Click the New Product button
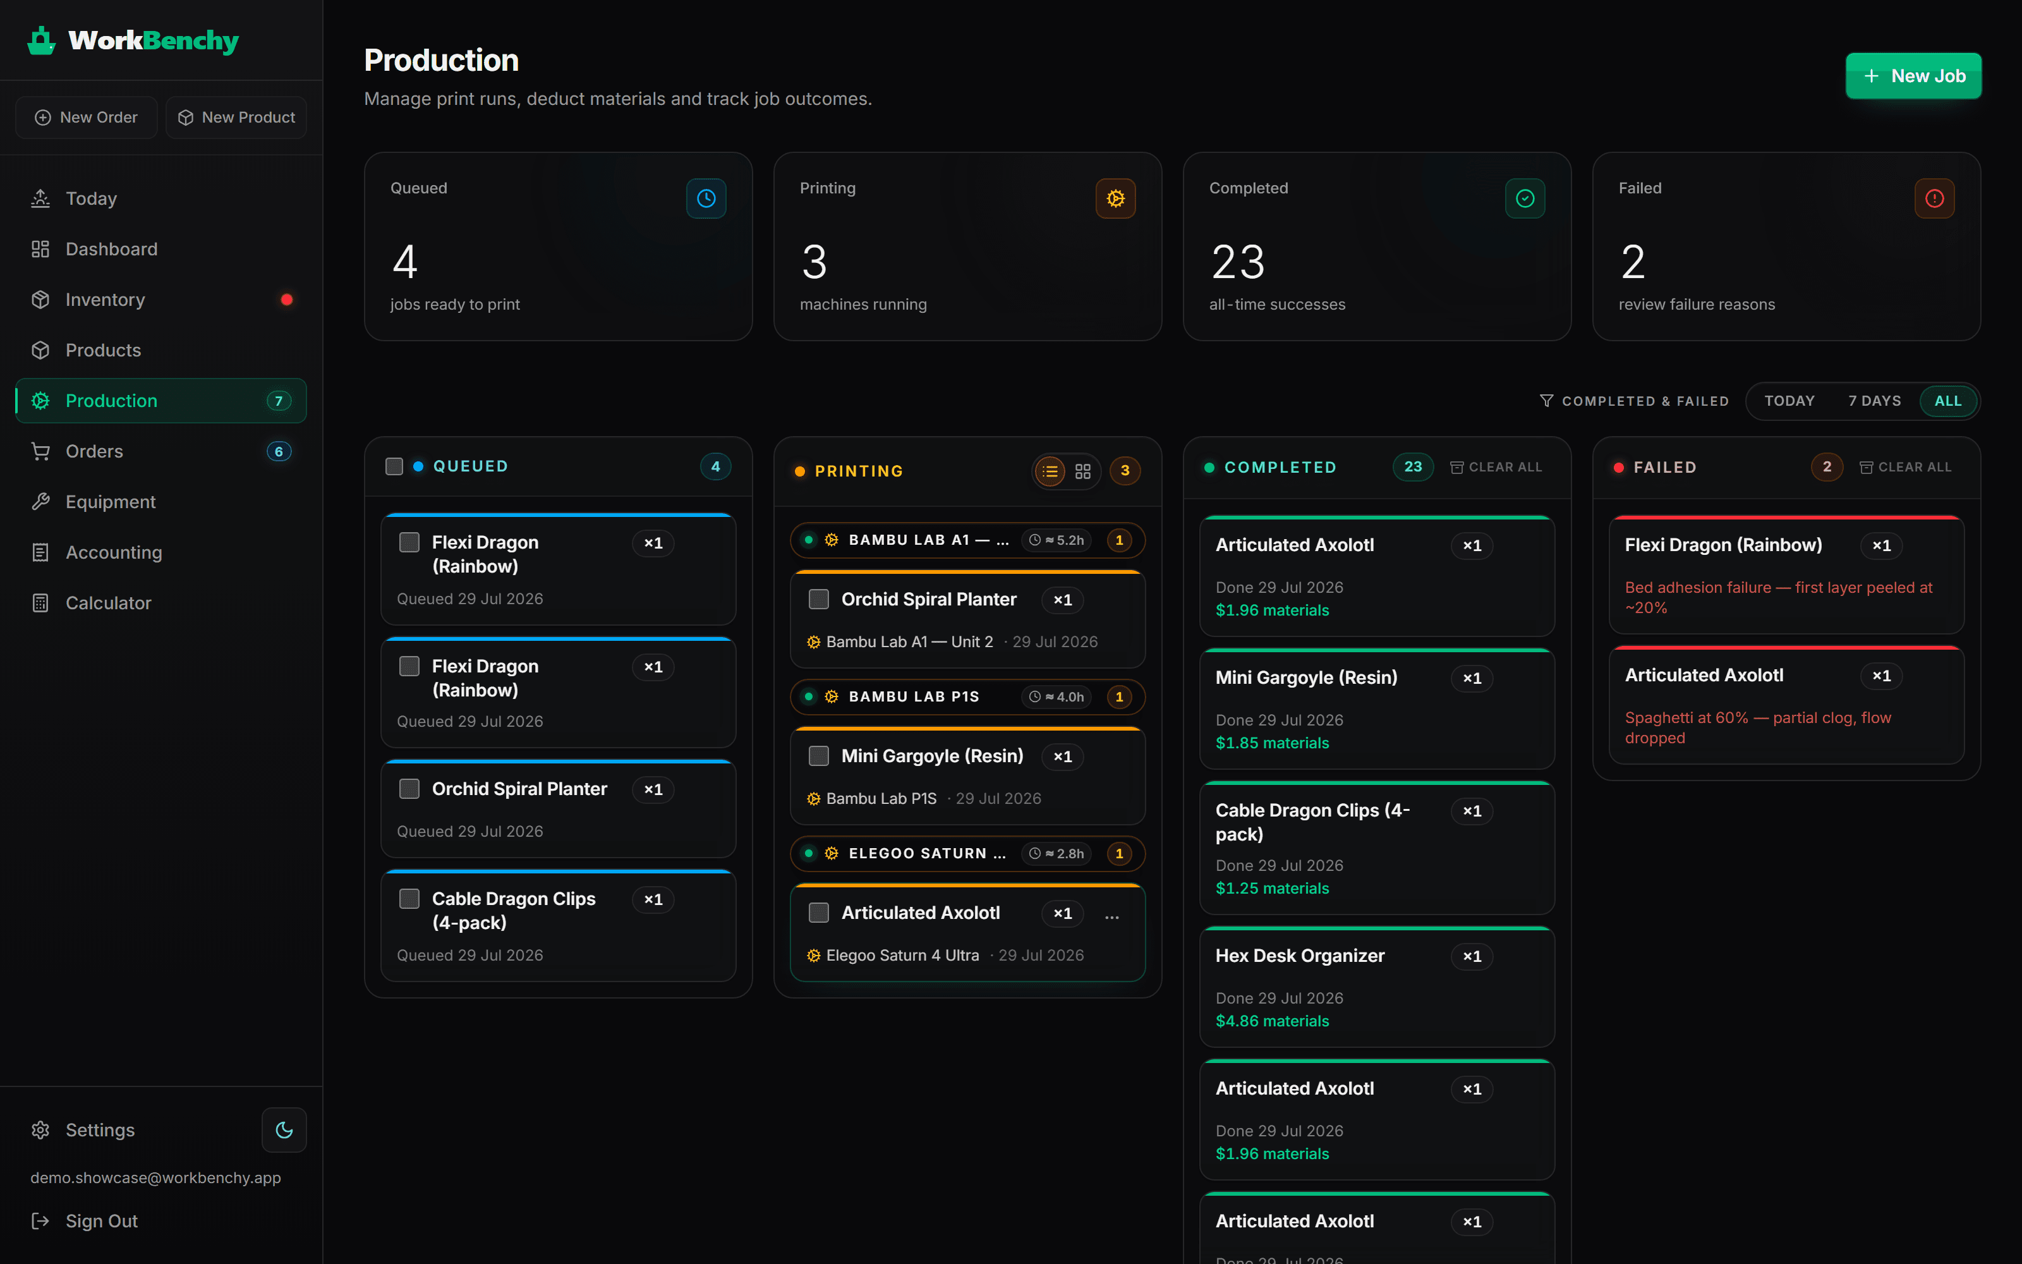This screenshot has height=1264, width=2022. [236, 117]
